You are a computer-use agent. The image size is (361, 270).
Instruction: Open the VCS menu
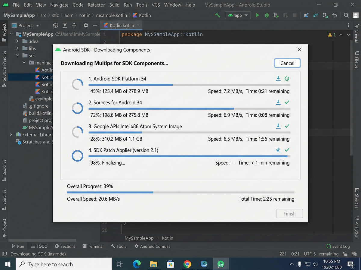point(156,5)
